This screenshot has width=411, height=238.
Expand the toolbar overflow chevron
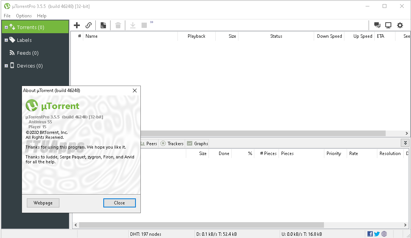click(x=152, y=22)
